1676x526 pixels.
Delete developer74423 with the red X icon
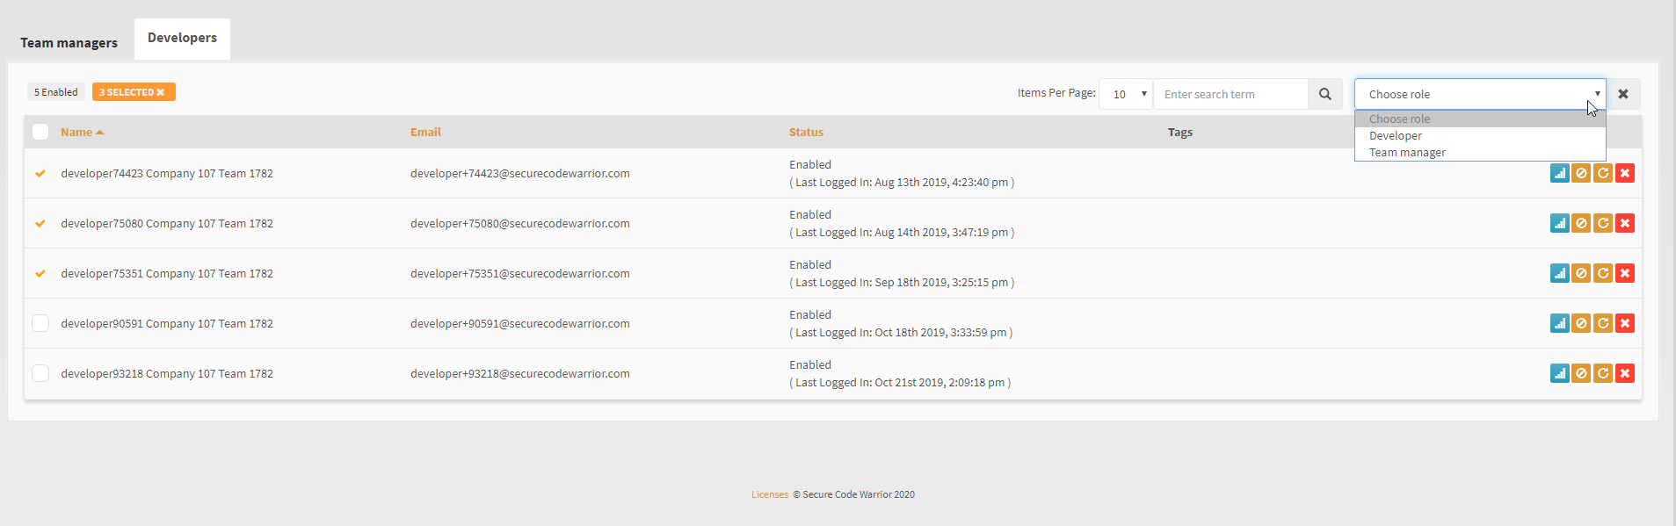tap(1625, 173)
